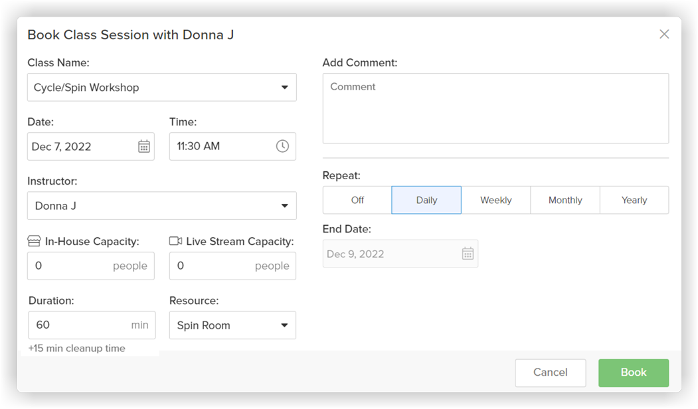Click the Duration minutes field
The width and height of the screenshot is (698, 409).
(x=92, y=325)
